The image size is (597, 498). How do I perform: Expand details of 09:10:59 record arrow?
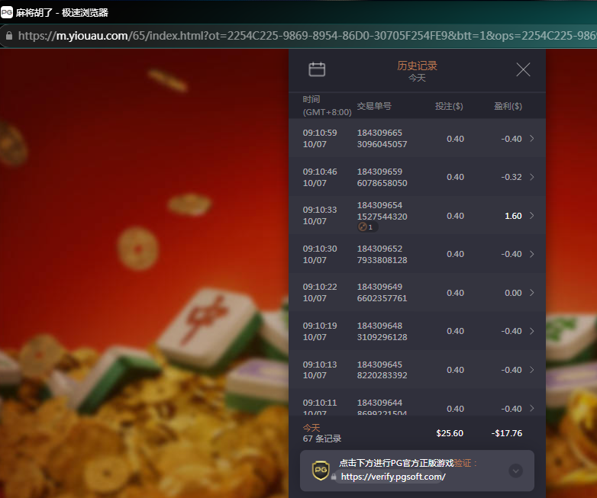[532, 139]
